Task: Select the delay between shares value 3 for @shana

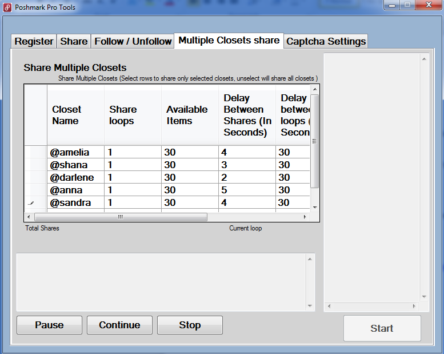Action: [247, 165]
